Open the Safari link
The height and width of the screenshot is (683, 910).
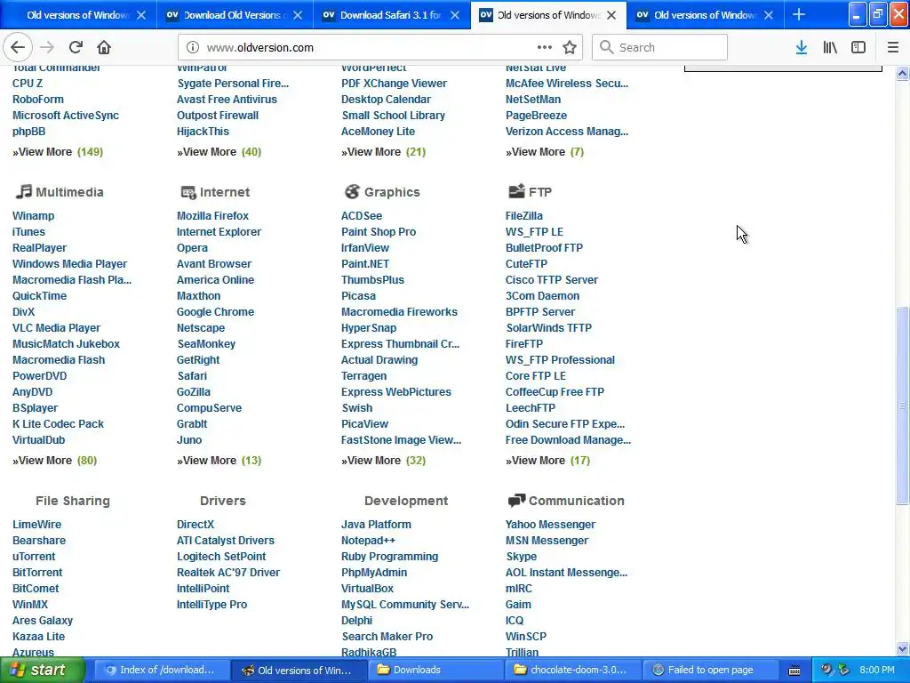click(x=192, y=376)
